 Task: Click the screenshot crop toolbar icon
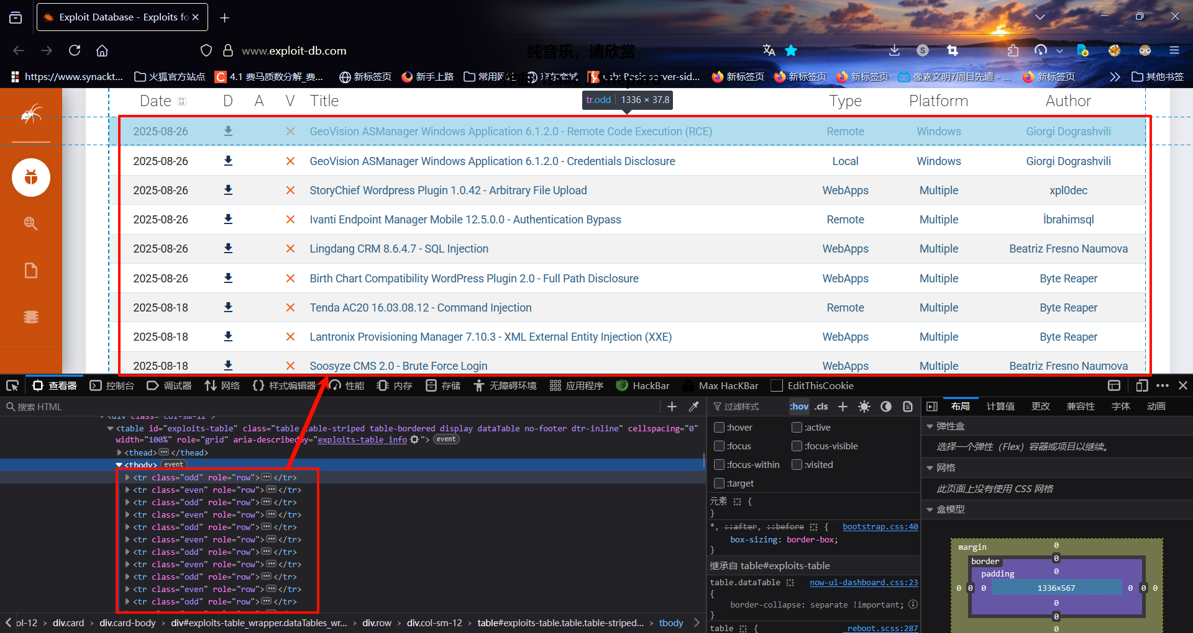click(x=952, y=50)
